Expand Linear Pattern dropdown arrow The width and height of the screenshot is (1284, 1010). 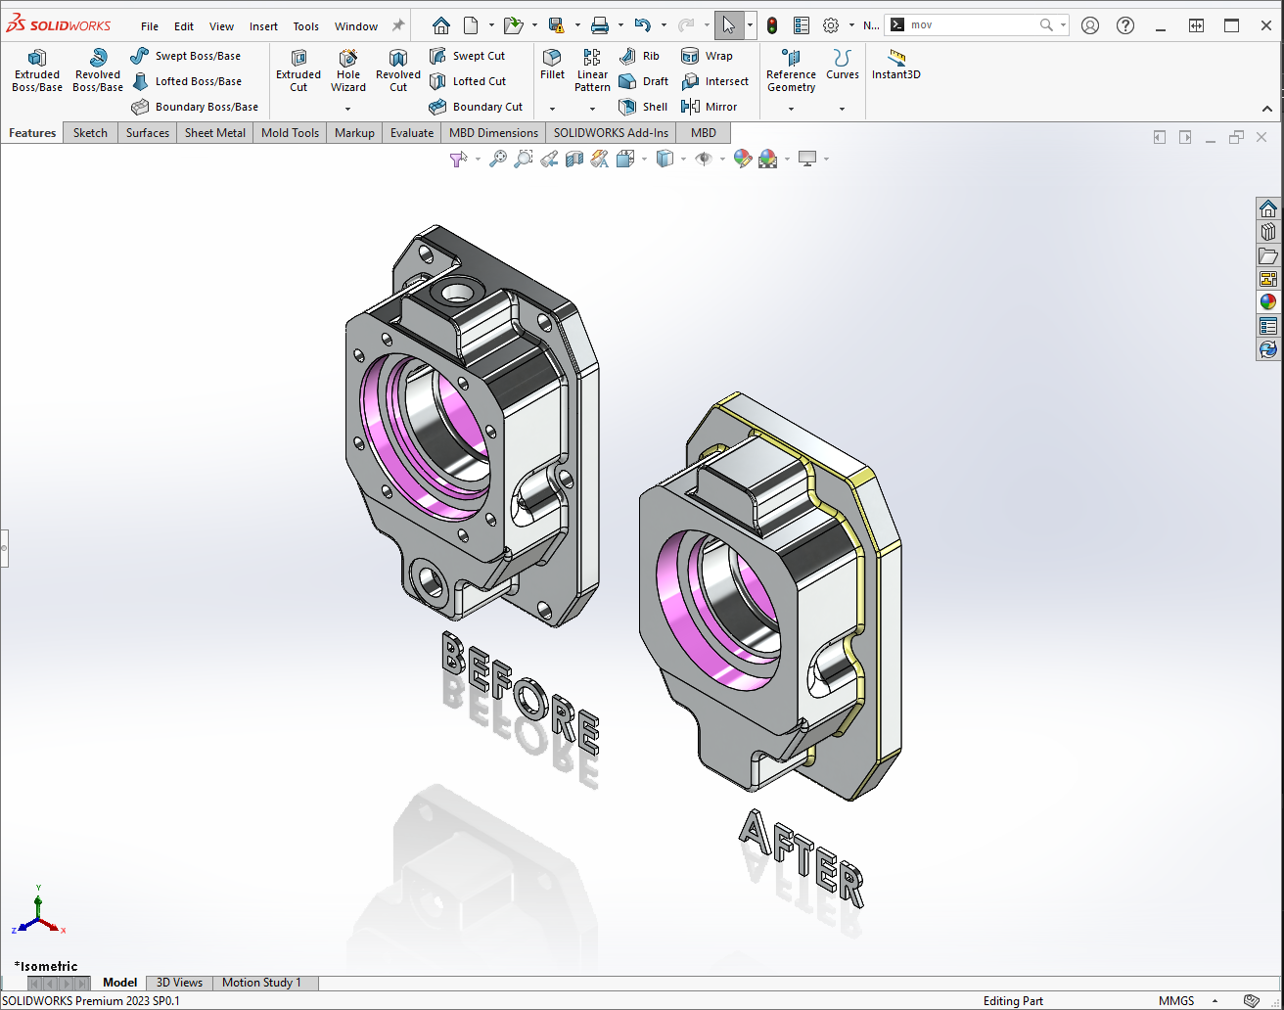click(x=592, y=109)
